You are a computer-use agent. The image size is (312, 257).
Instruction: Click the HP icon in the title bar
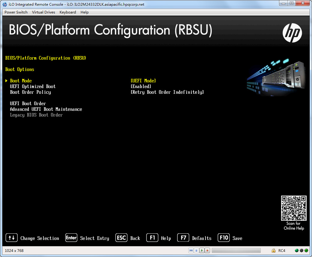(5, 4)
